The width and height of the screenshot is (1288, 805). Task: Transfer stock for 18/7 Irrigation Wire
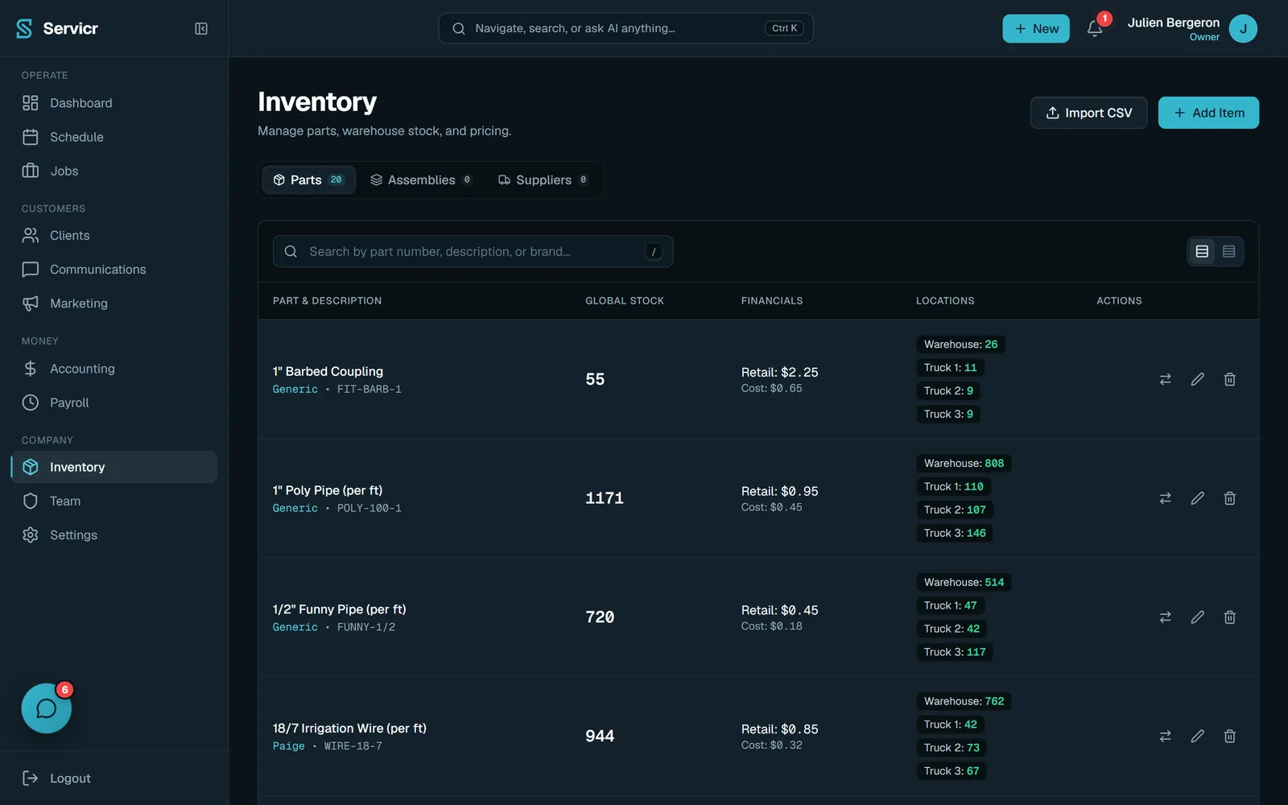(x=1165, y=737)
